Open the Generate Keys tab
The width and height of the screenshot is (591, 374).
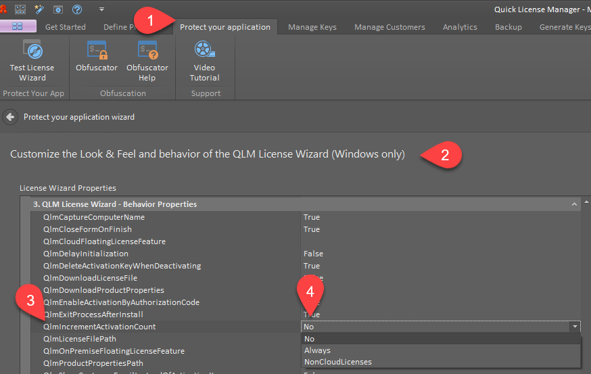[565, 27]
